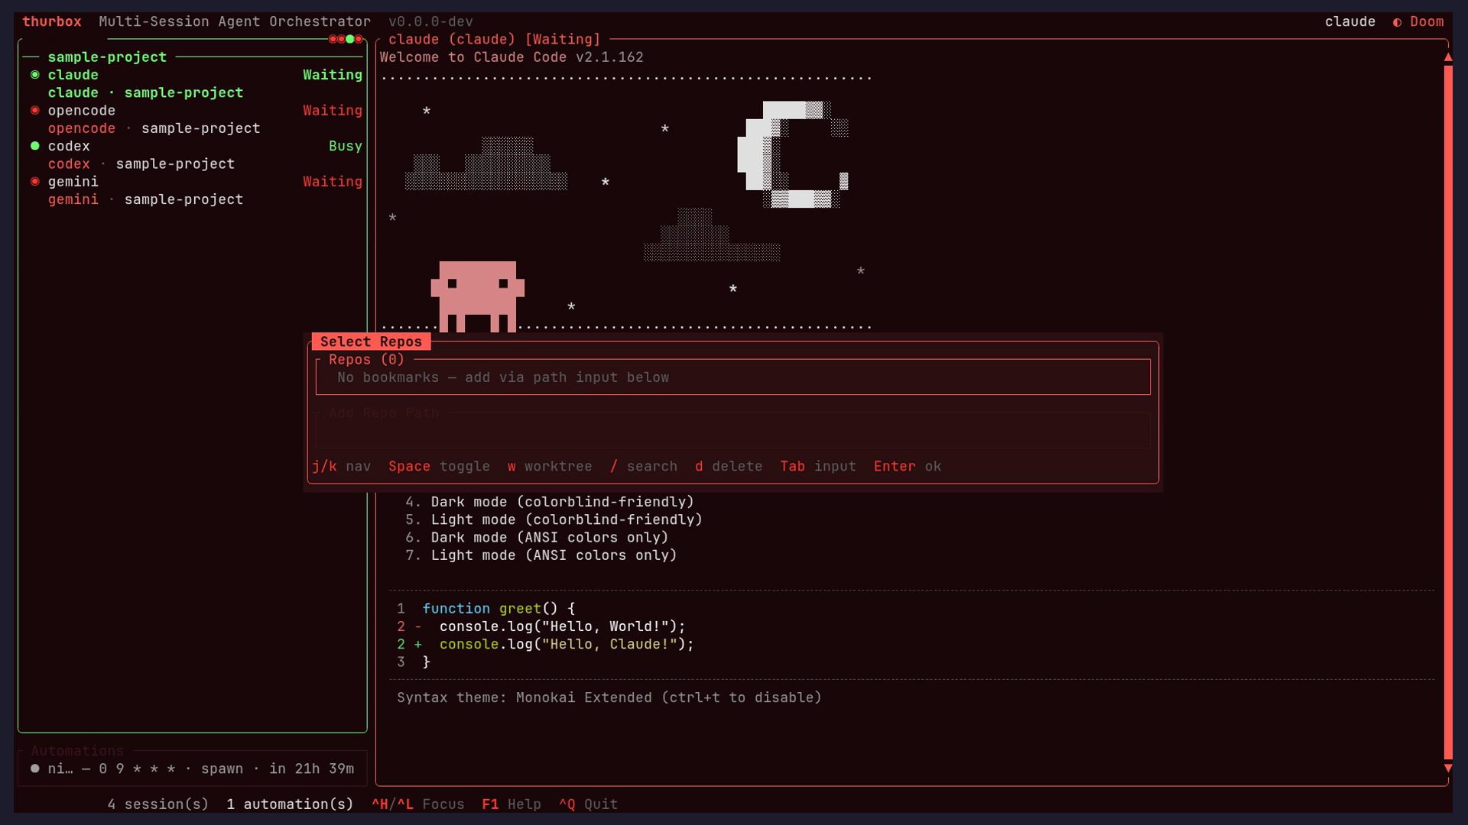Click the / search hint
This screenshot has height=825, width=1468.
pyautogui.click(x=643, y=467)
